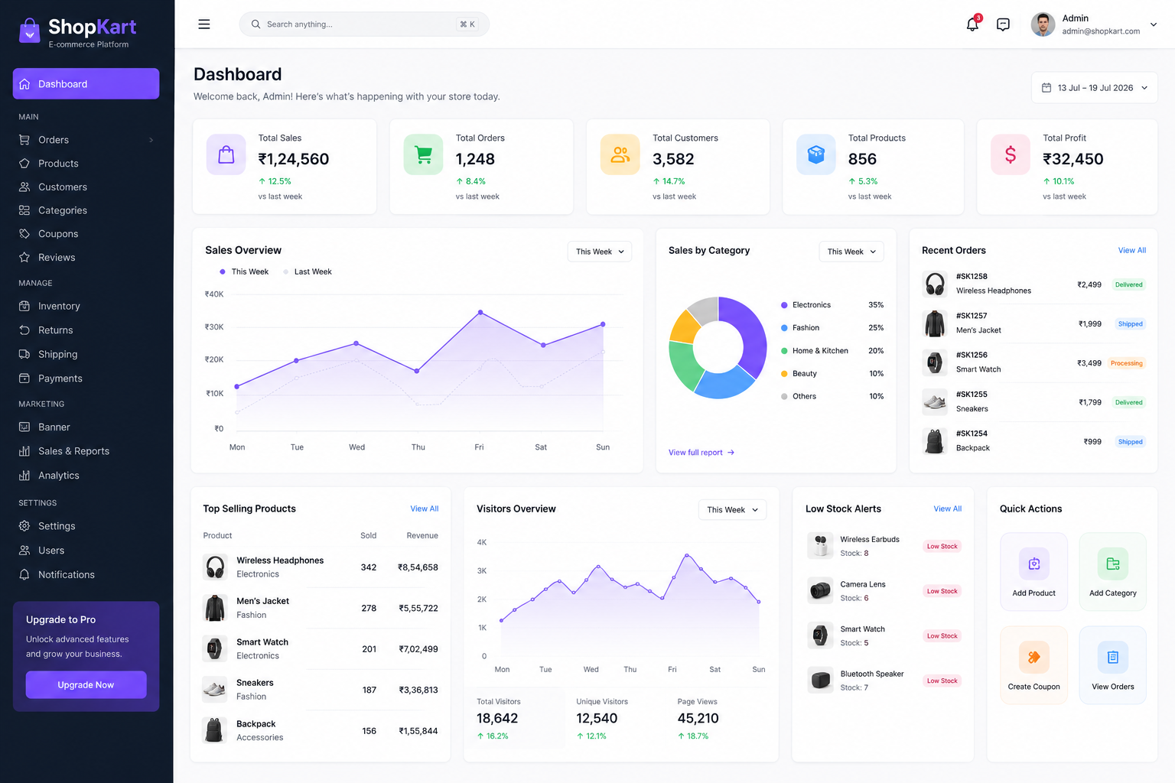Click the Create Coupon icon
1175x783 pixels.
pyautogui.click(x=1034, y=658)
